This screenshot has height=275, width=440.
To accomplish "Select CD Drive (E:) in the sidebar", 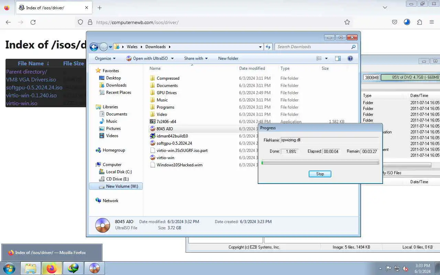I will (x=118, y=179).
